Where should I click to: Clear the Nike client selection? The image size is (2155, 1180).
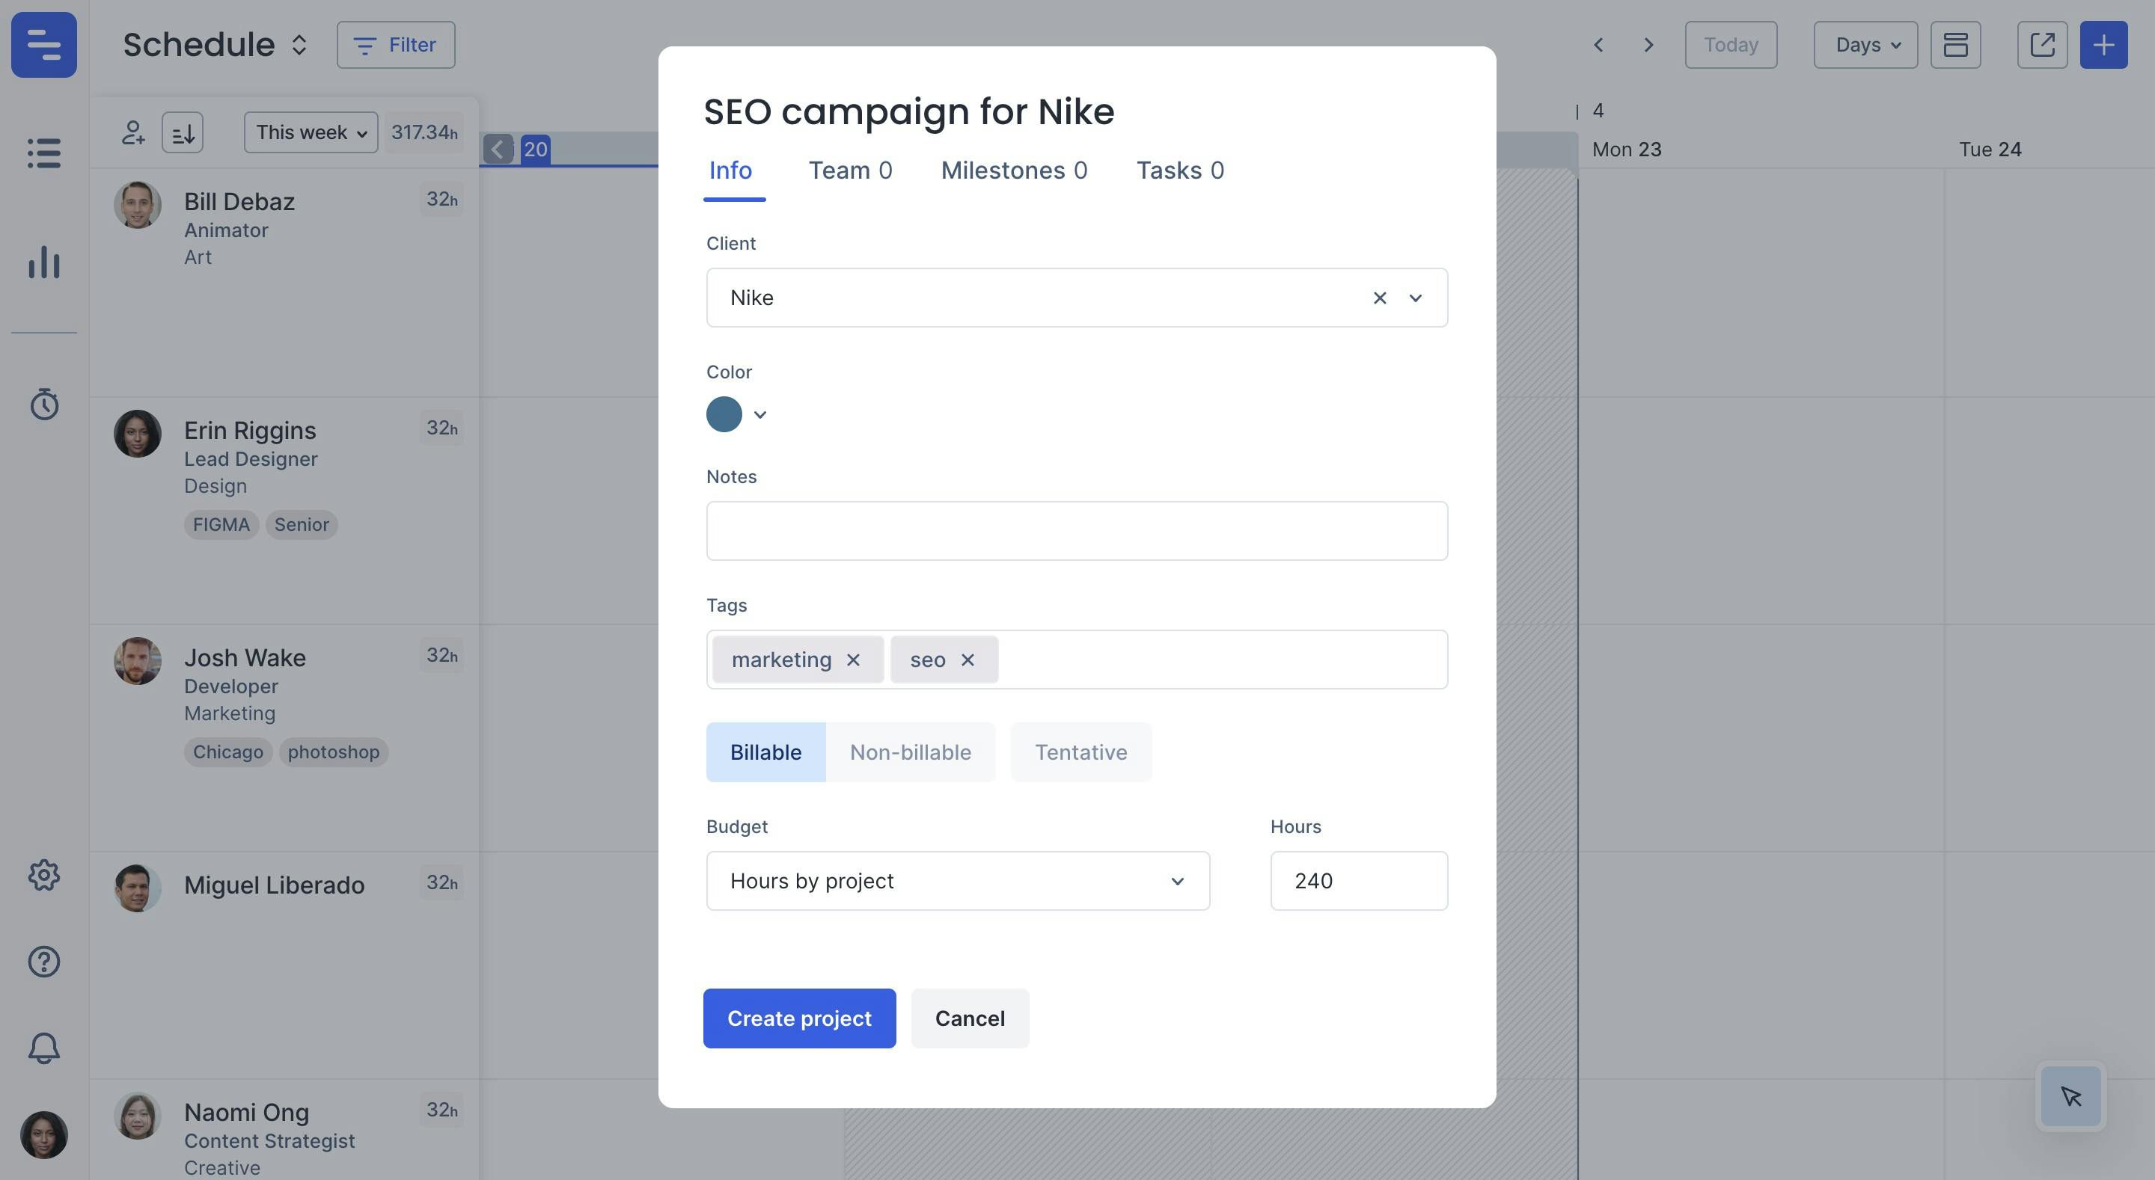(x=1380, y=298)
